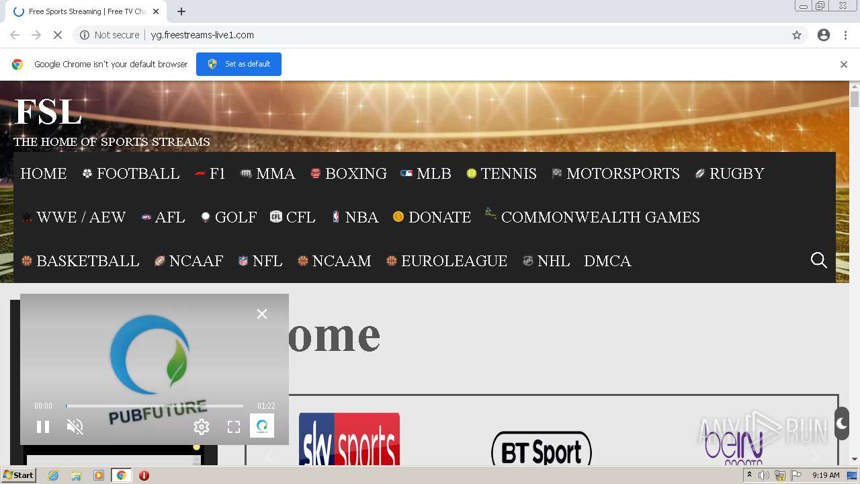The width and height of the screenshot is (860, 484).
Task: Click the red Opera taskbar icon
Action: (x=144, y=475)
